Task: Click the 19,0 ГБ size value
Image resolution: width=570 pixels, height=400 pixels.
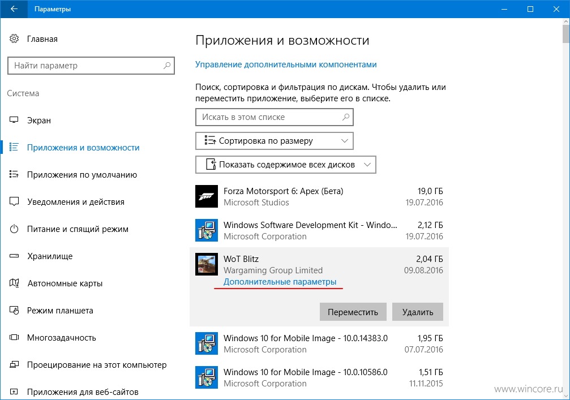Action: pyautogui.click(x=430, y=191)
